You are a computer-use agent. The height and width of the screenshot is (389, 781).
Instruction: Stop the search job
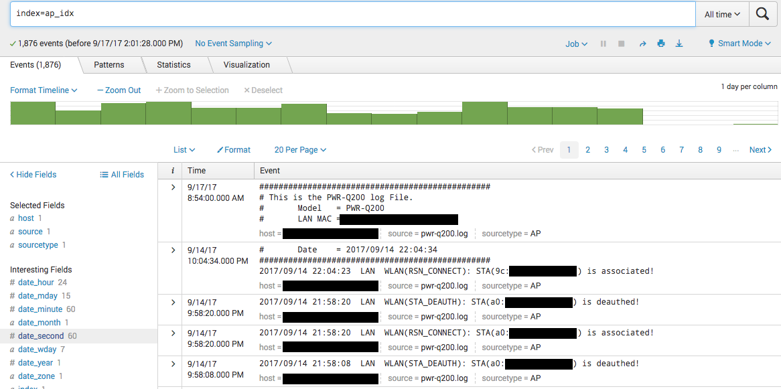[x=621, y=43]
